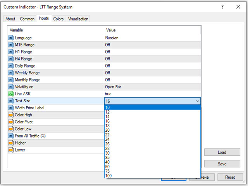This screenshot has width=248, height=186.
Task: Select the Width Price Label row
Action: pyautogui.click(x=56, y=108)
